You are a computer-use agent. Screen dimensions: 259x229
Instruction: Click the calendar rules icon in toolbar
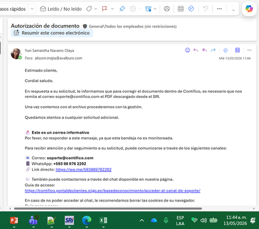click(148, 9)
